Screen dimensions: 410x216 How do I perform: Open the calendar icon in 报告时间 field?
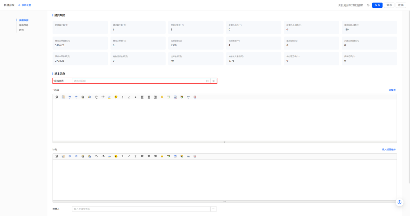[x=207, y=81]
